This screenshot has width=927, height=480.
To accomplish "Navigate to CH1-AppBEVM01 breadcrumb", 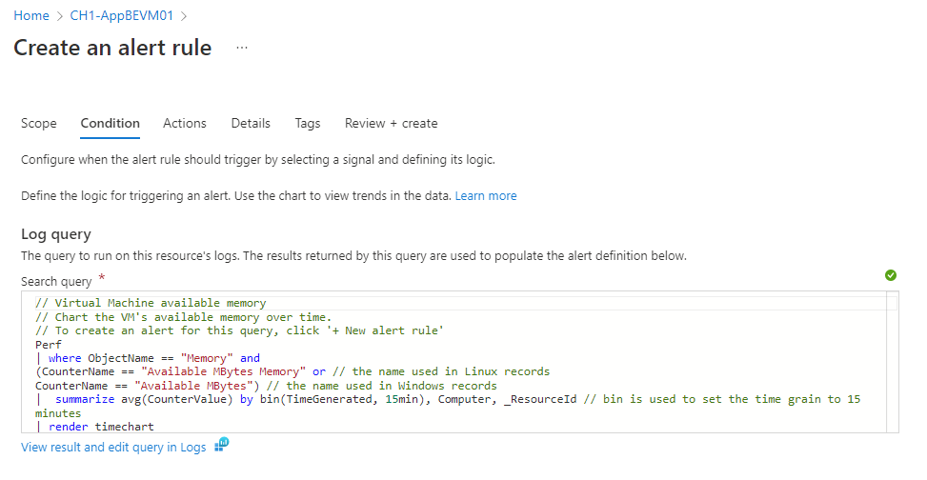I will coord(122,16).
